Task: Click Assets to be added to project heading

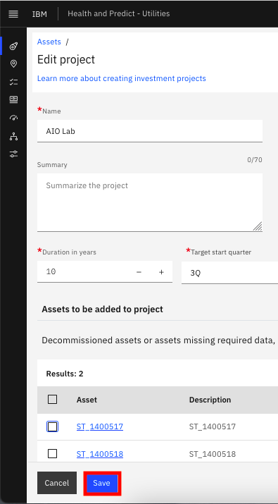Action: click(103, 309)
